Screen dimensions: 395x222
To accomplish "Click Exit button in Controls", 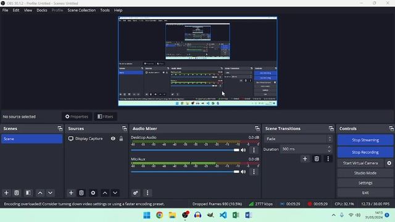I will pos(365,192).
